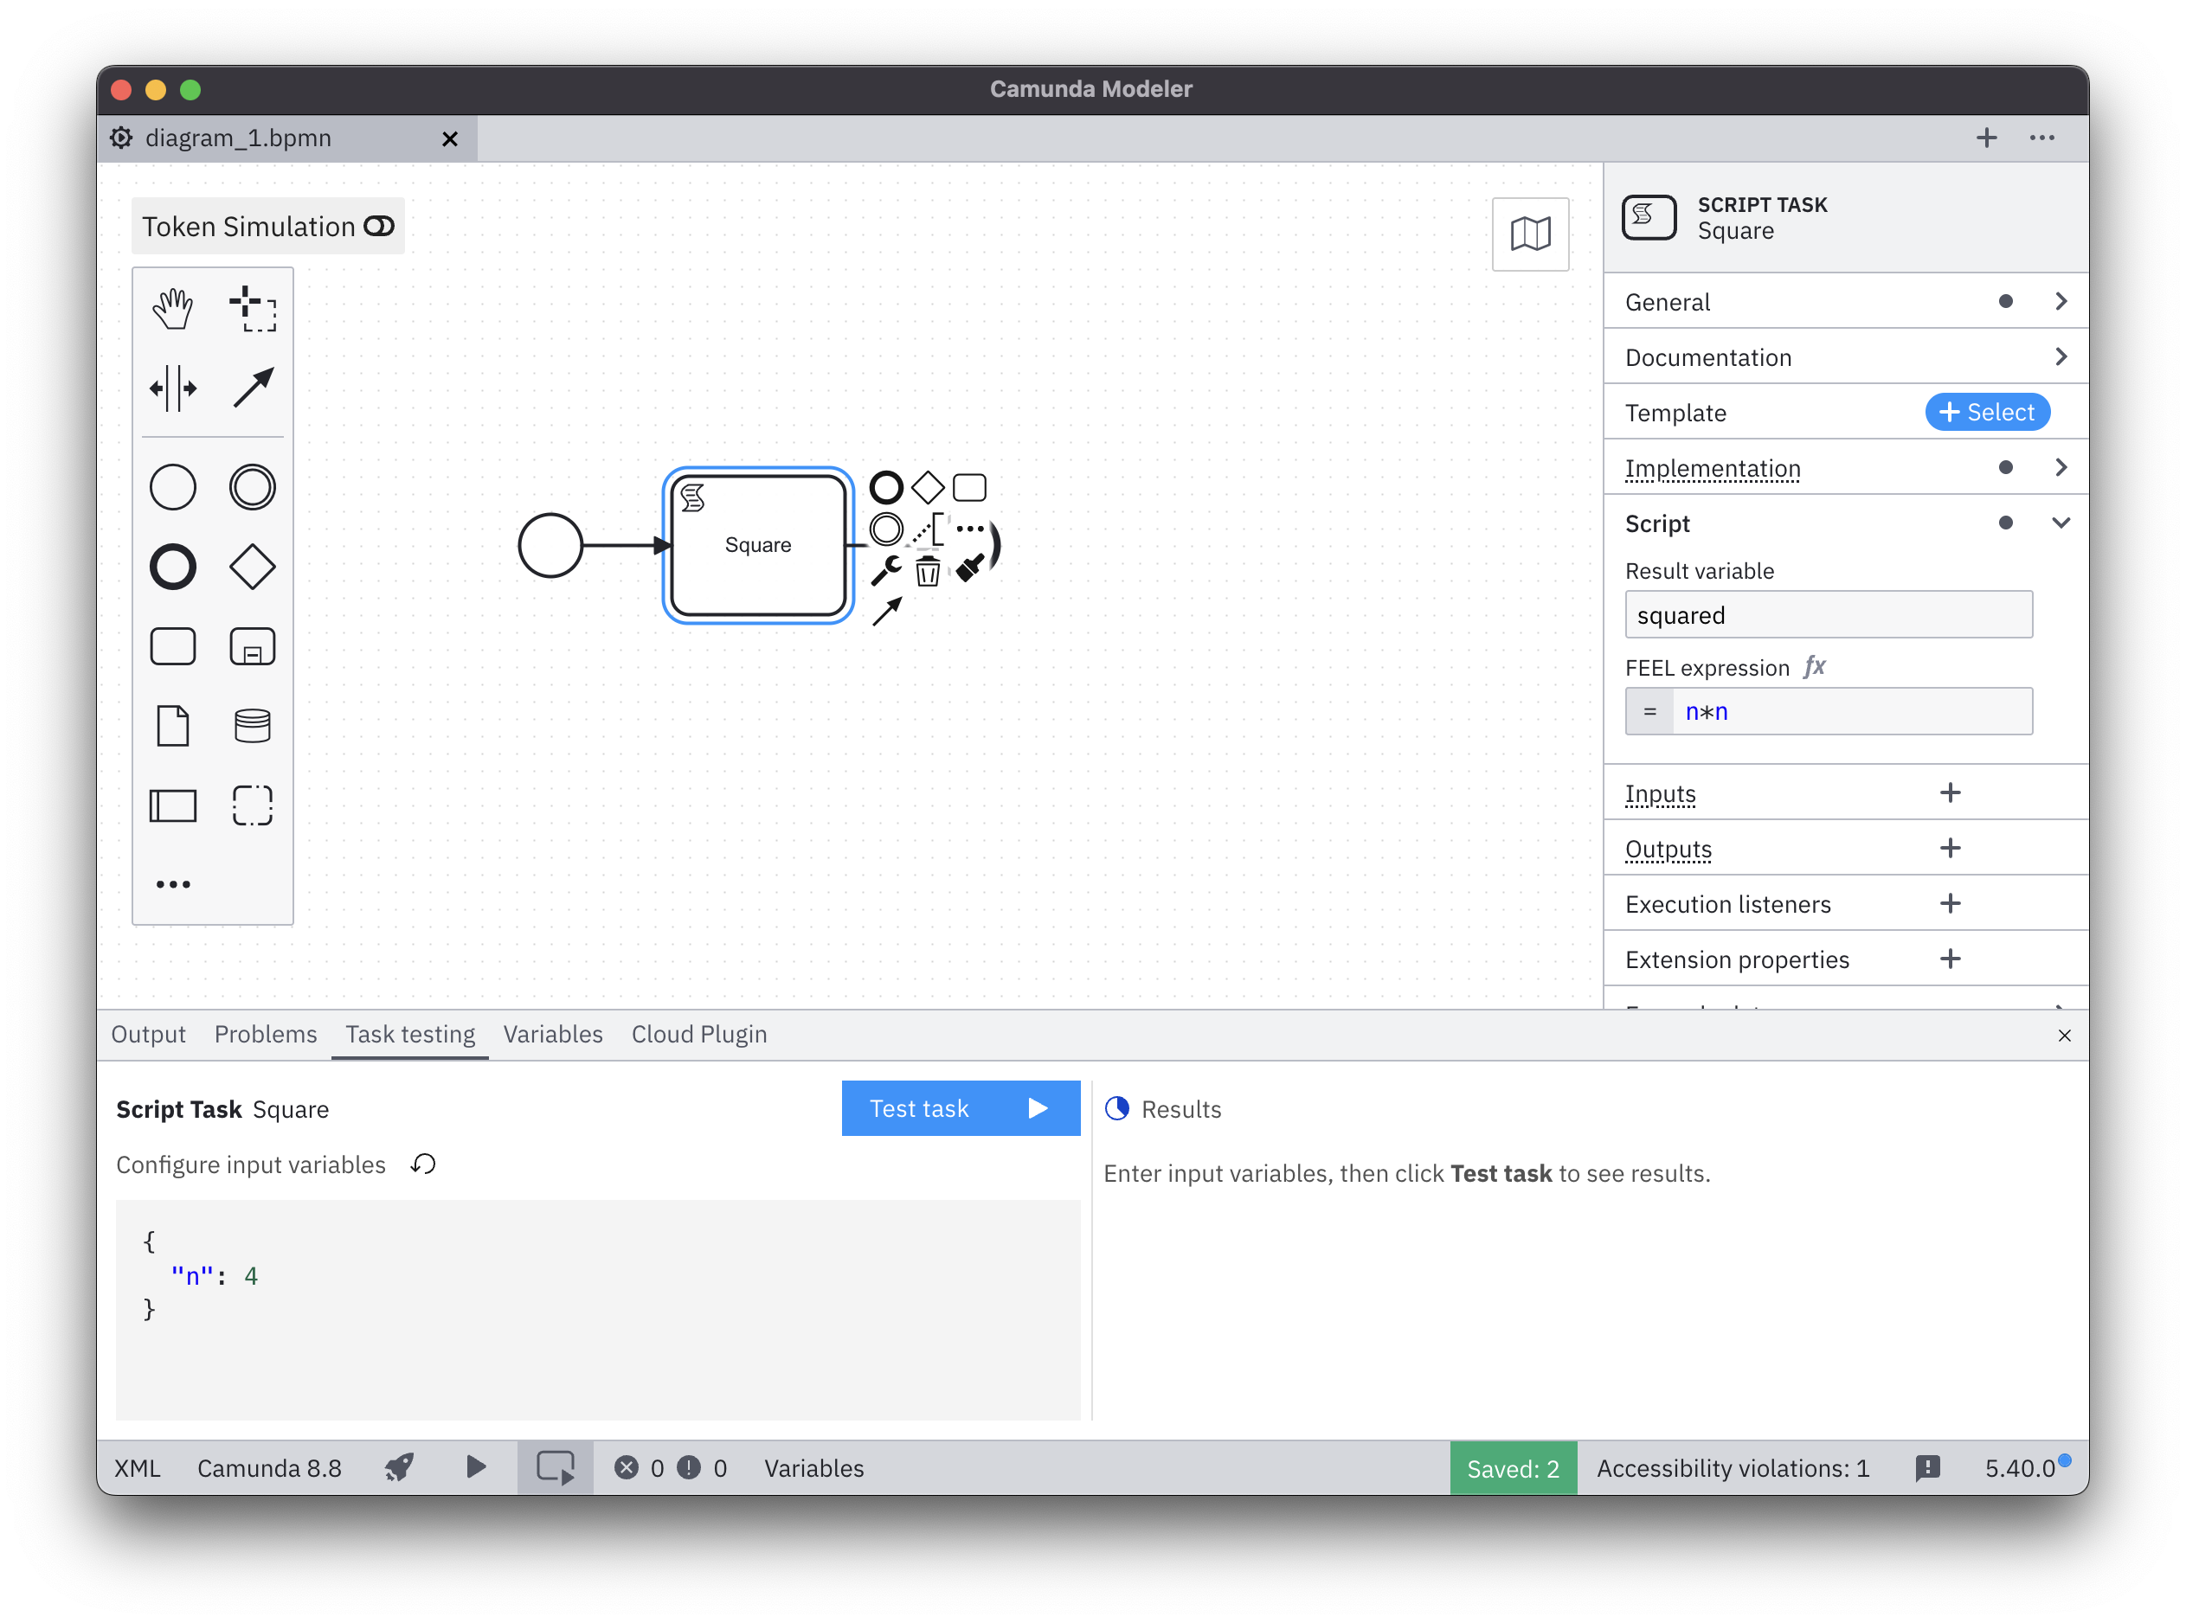This screenshot has width=2186, height=1623.
Task: Pick the space tool
Action: pyautogui.click(x=173, y=388)
